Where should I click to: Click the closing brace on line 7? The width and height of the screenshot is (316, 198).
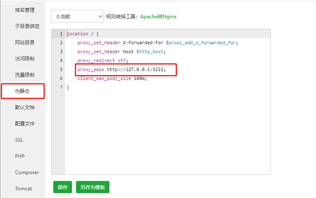68,87
